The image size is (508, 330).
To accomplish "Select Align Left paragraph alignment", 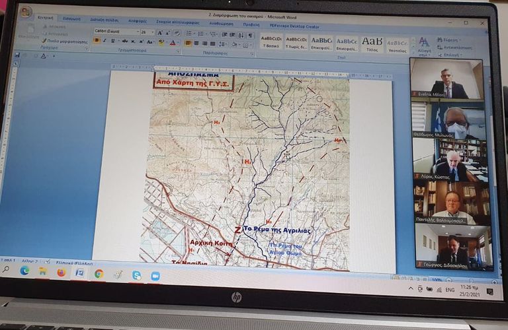I will [189, 43].
